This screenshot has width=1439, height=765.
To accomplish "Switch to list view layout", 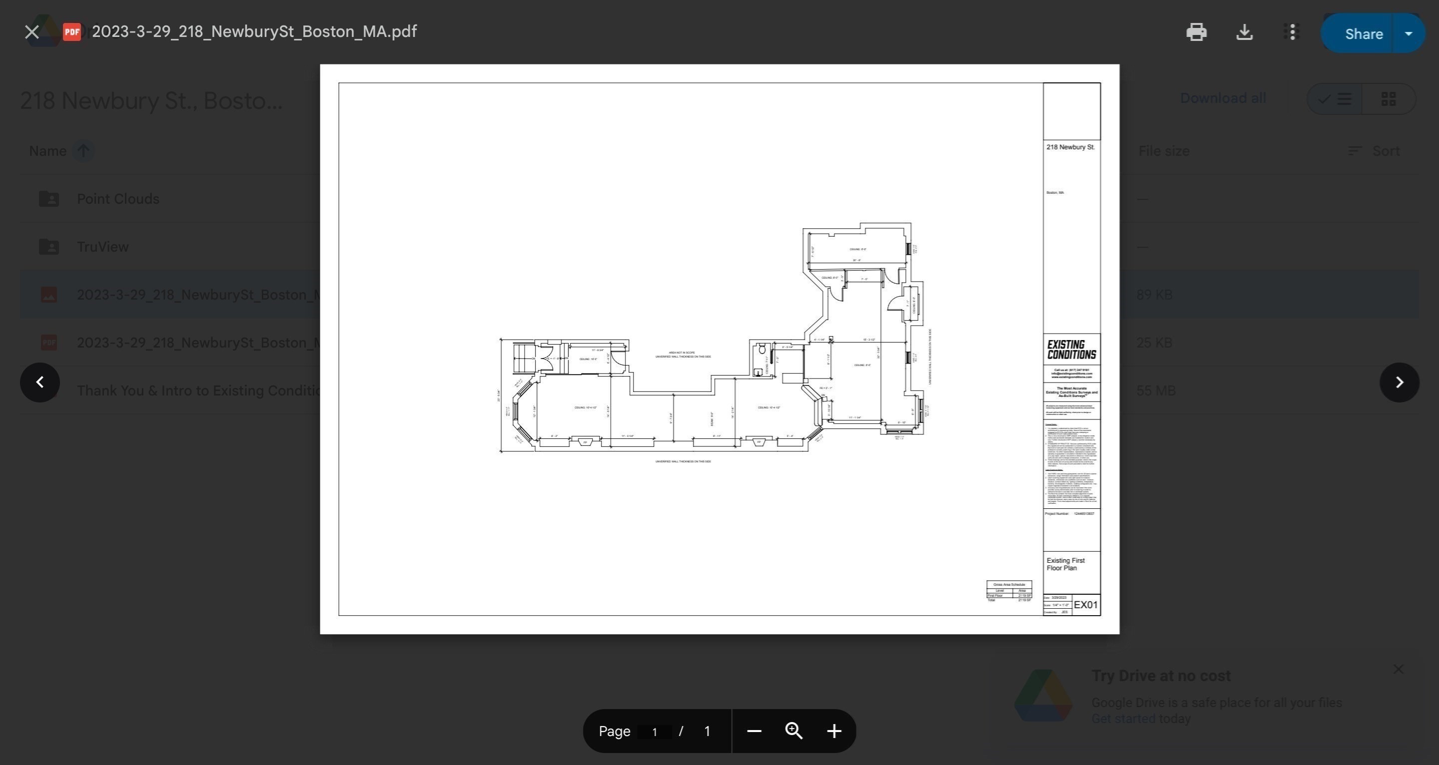I will coord(1335,99).
